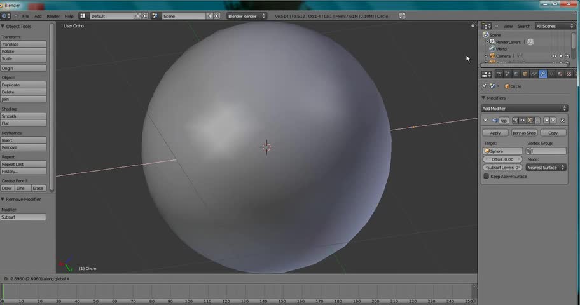Expand the Camera tree item

click(x=486, y=56)
